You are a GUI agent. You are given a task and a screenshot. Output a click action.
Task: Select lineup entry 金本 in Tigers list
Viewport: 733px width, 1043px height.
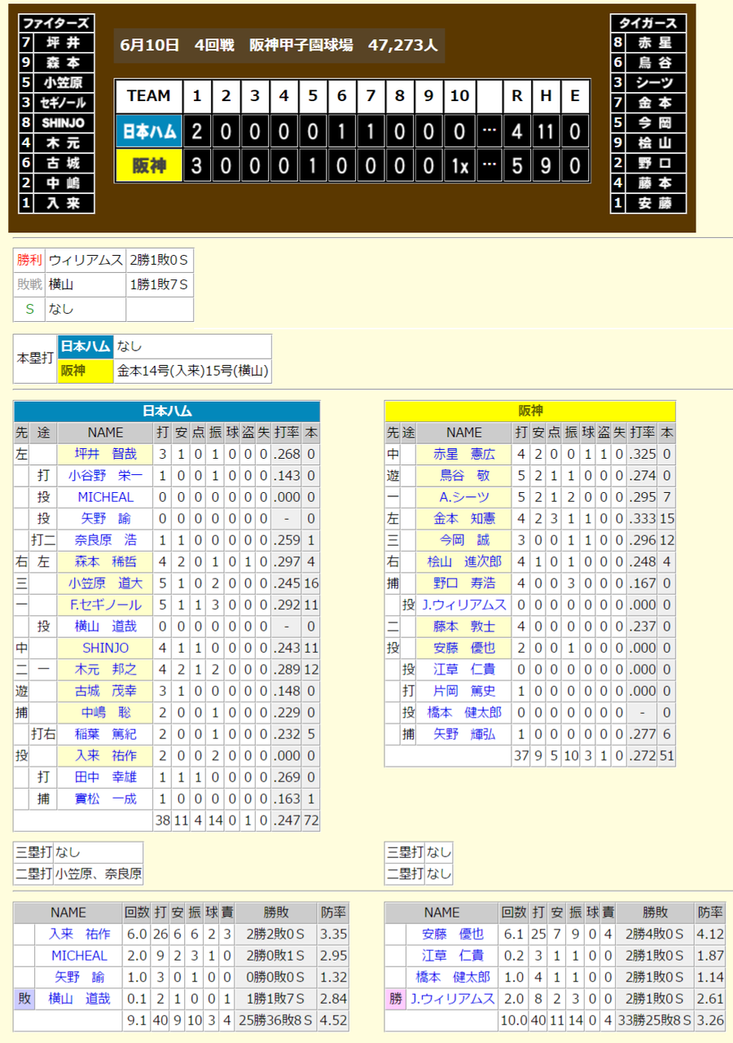coord(656,103)
